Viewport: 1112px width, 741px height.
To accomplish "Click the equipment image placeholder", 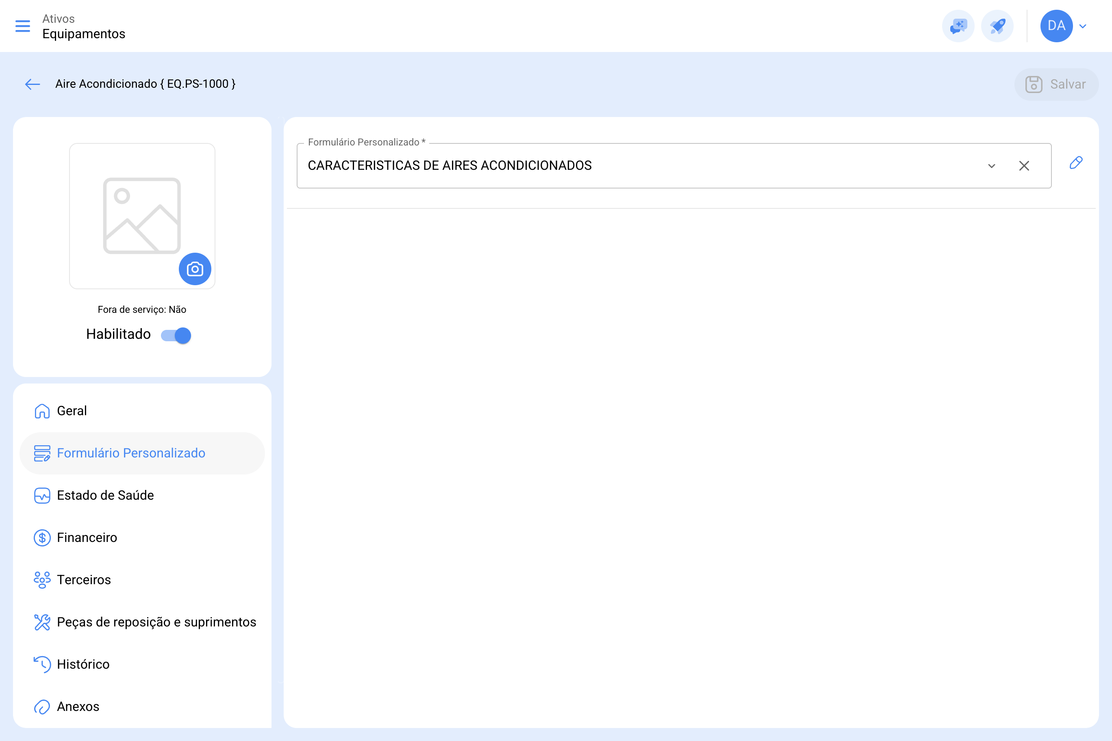I will [142, 215].
